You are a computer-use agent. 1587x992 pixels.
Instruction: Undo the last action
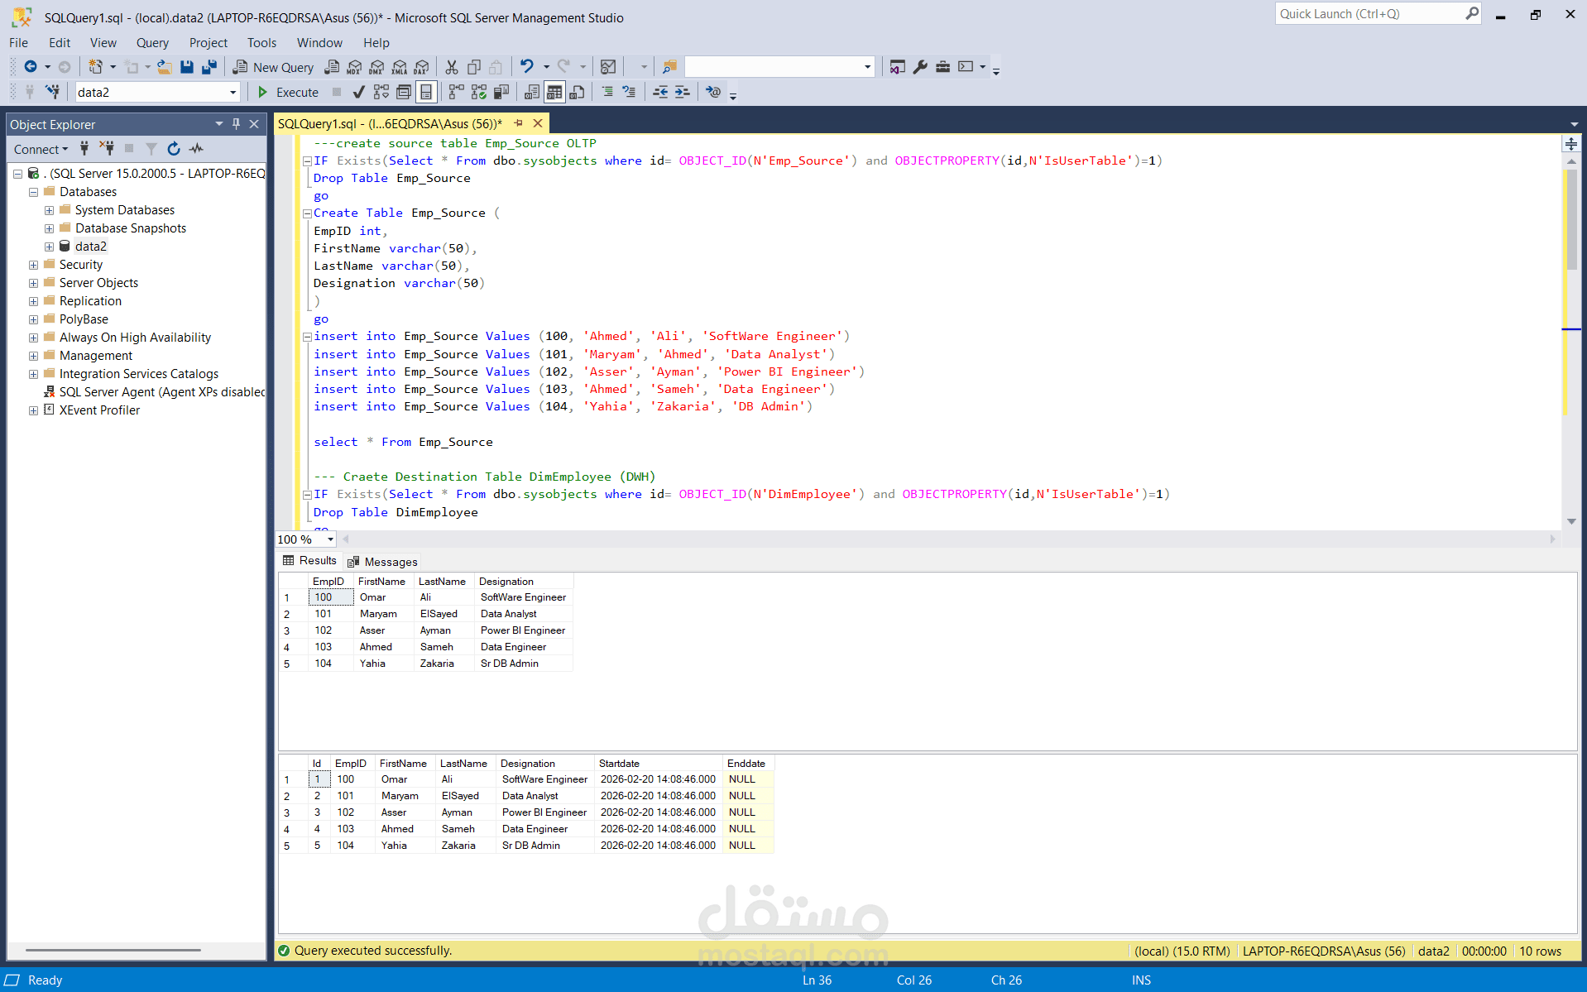click(526, 66)
